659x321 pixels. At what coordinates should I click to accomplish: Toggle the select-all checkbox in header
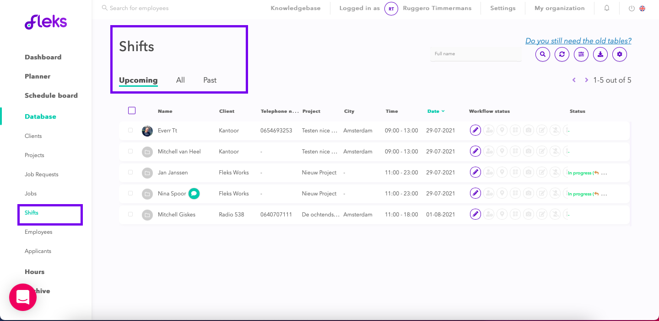tap(132, 111)
